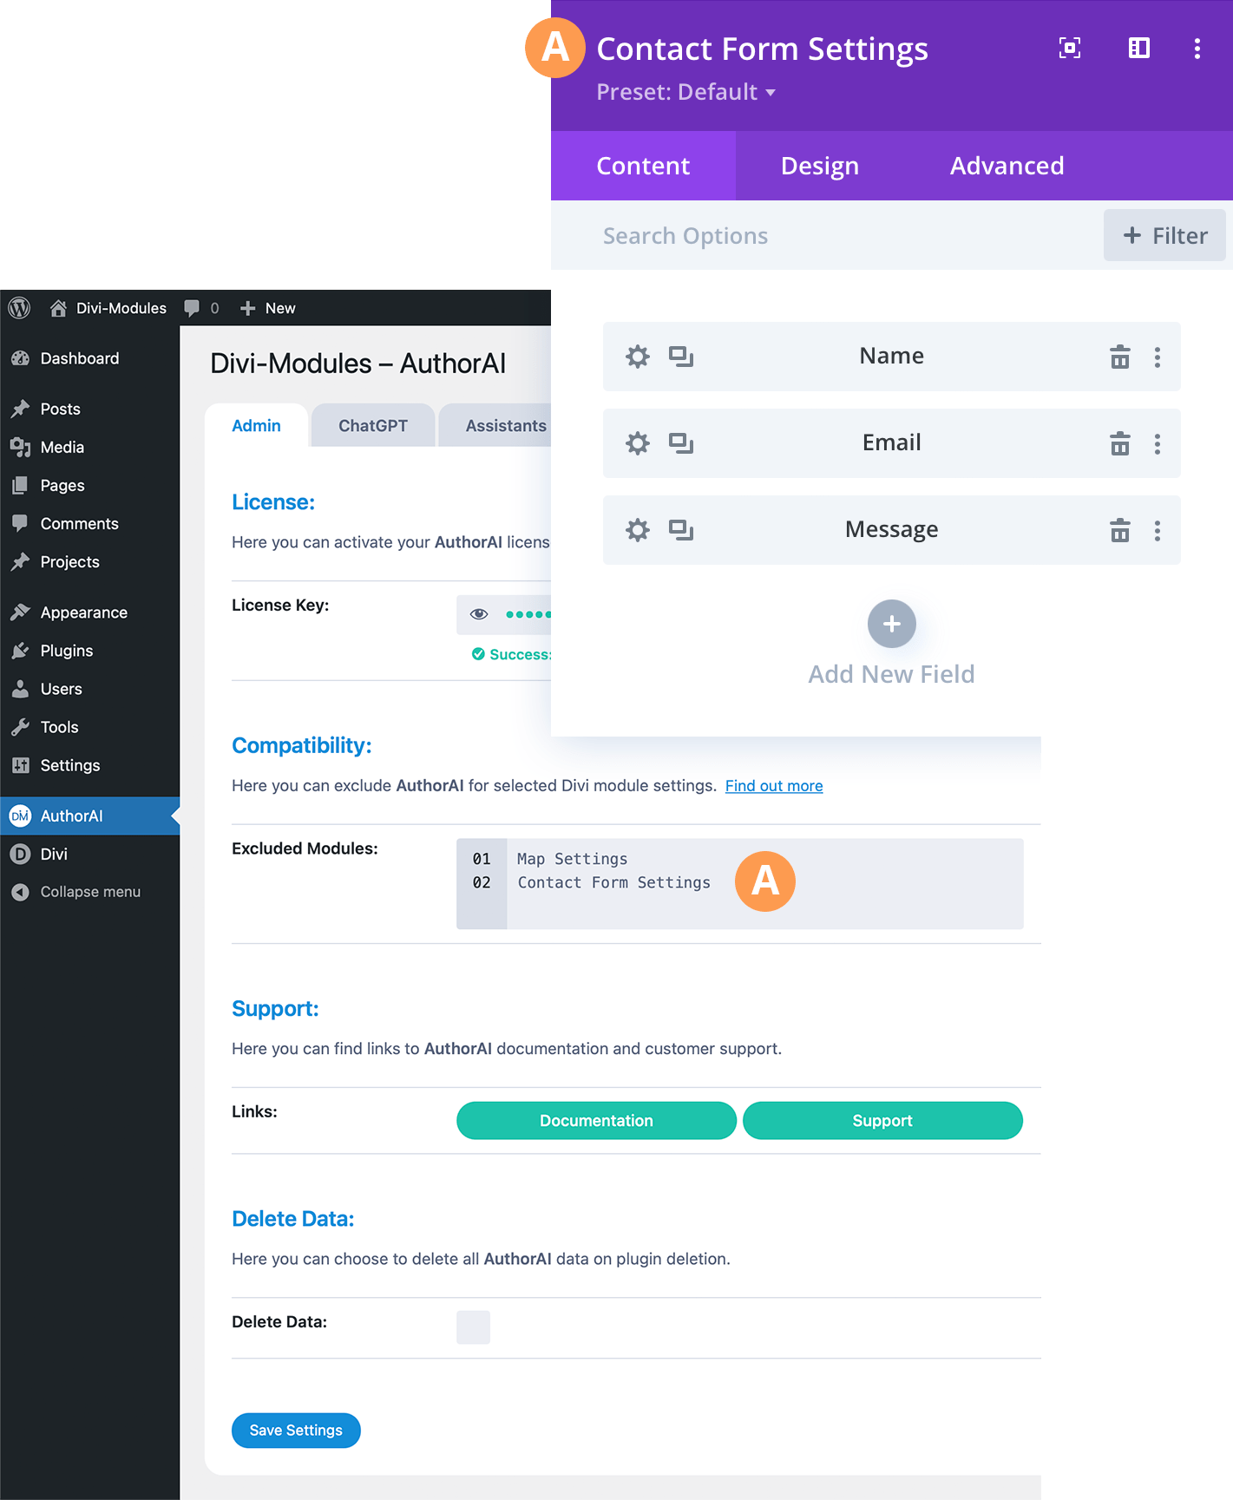1233x1500 pixels.
Task: Open more options for Name field
Action: [x=1158, y=357]
